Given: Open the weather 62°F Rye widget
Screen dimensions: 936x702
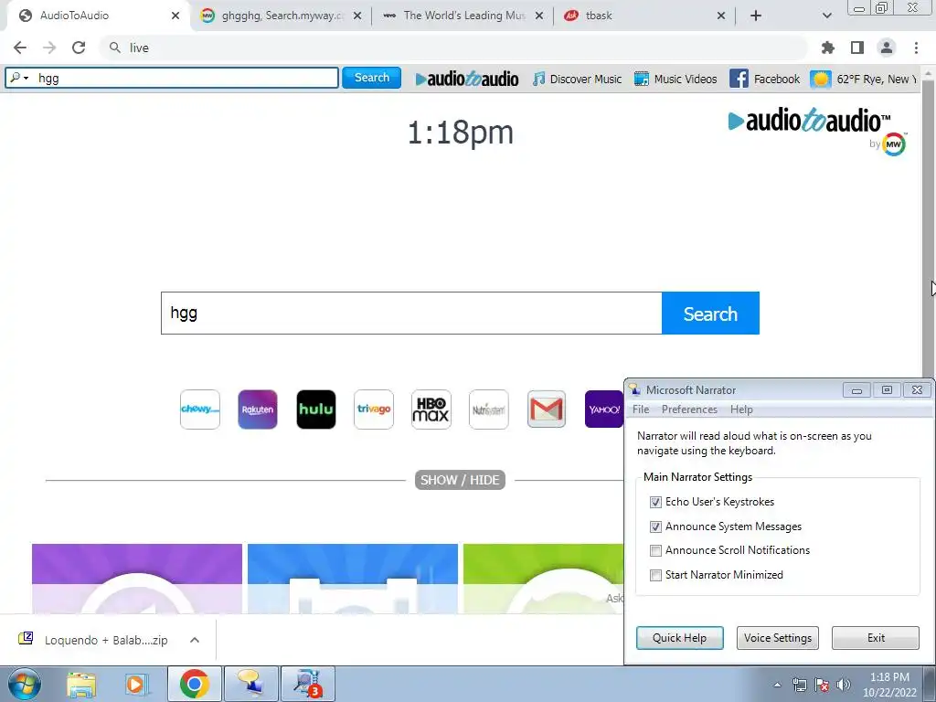Looking at the screenshot, I should 863,79.
